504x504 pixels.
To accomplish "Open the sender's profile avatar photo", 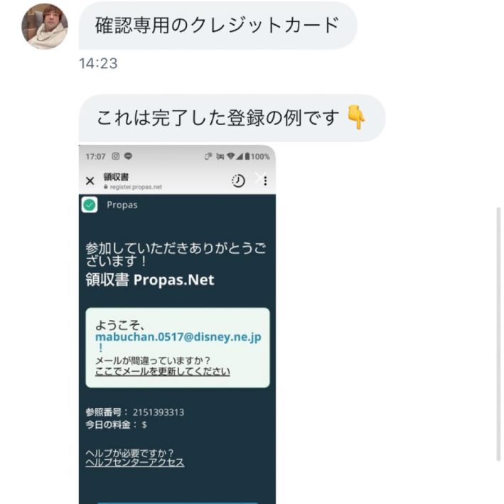I will (x=45, y=26).
